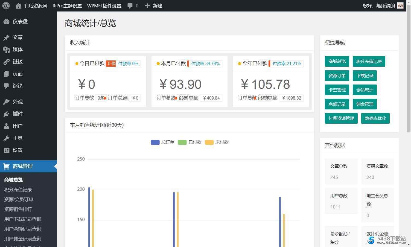Expand the 工具 tools menu

point(17,138)
